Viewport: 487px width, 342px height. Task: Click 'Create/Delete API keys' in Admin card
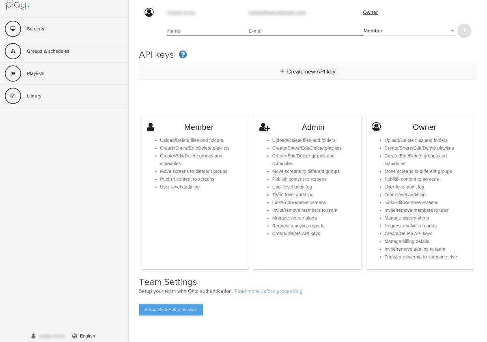pos(296,234)
